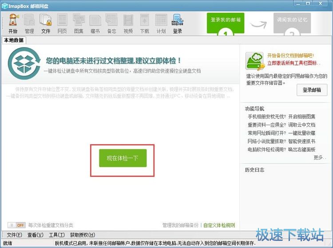Image resolution: width=333 pixels, height=248 pixels.
Task: Open the 管理我的邮箱备份 link
Action: point(181,225)
